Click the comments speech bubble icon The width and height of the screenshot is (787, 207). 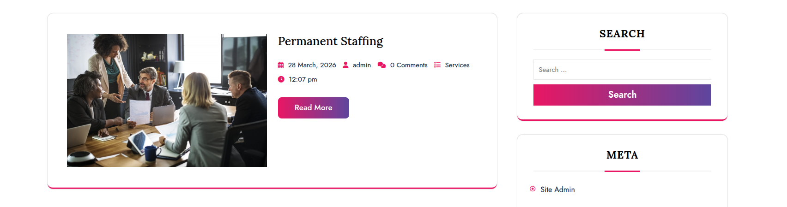(x=381, y=65)
